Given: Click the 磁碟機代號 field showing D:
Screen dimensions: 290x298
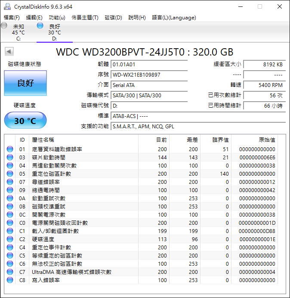Looking at the screenshot, I should (149, 106).
